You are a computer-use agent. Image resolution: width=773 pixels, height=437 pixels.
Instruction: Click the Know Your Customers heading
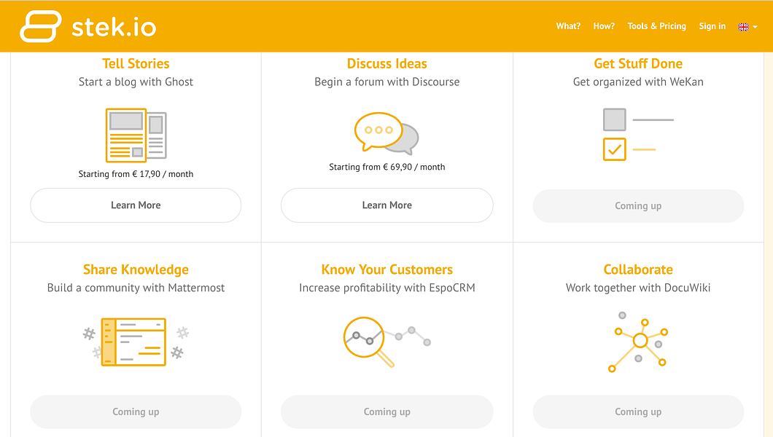click(x=387, y=269)
